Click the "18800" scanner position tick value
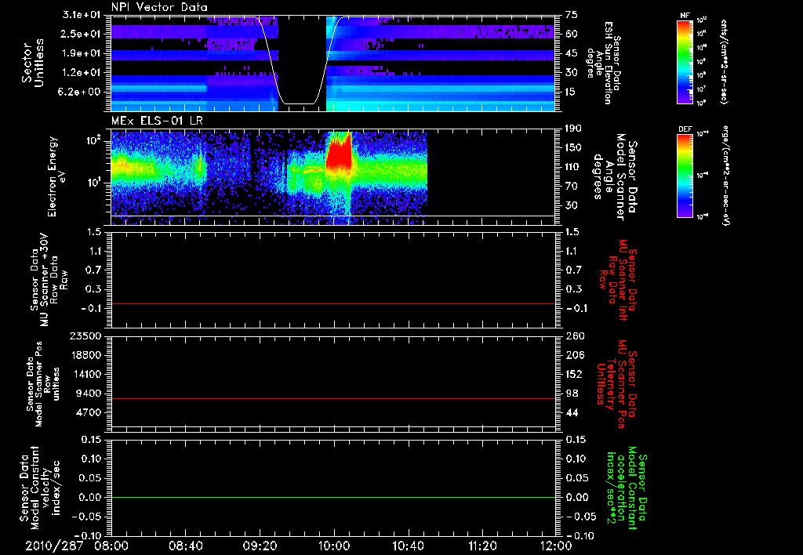803x555 pixels. pyautogui.click(x=85, y=355)
